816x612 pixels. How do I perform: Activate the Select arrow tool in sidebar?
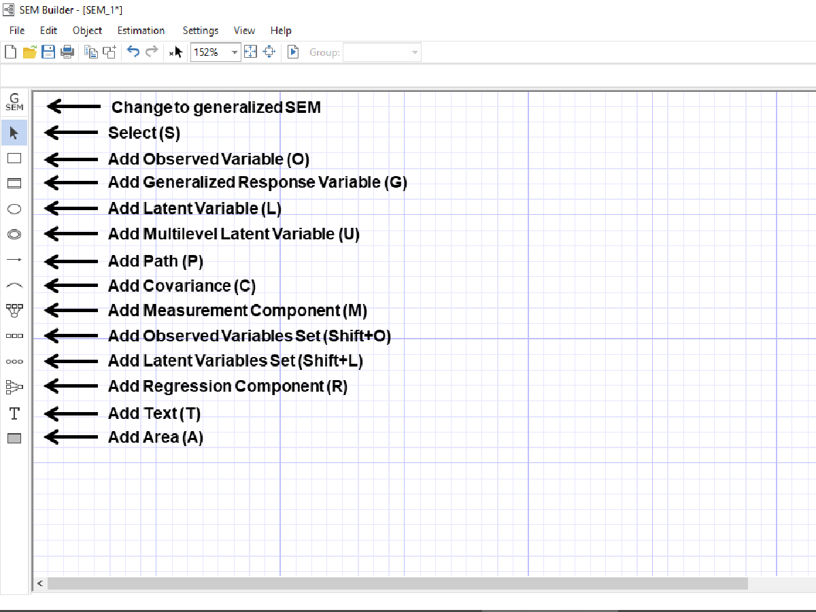[x=14, y=133]
